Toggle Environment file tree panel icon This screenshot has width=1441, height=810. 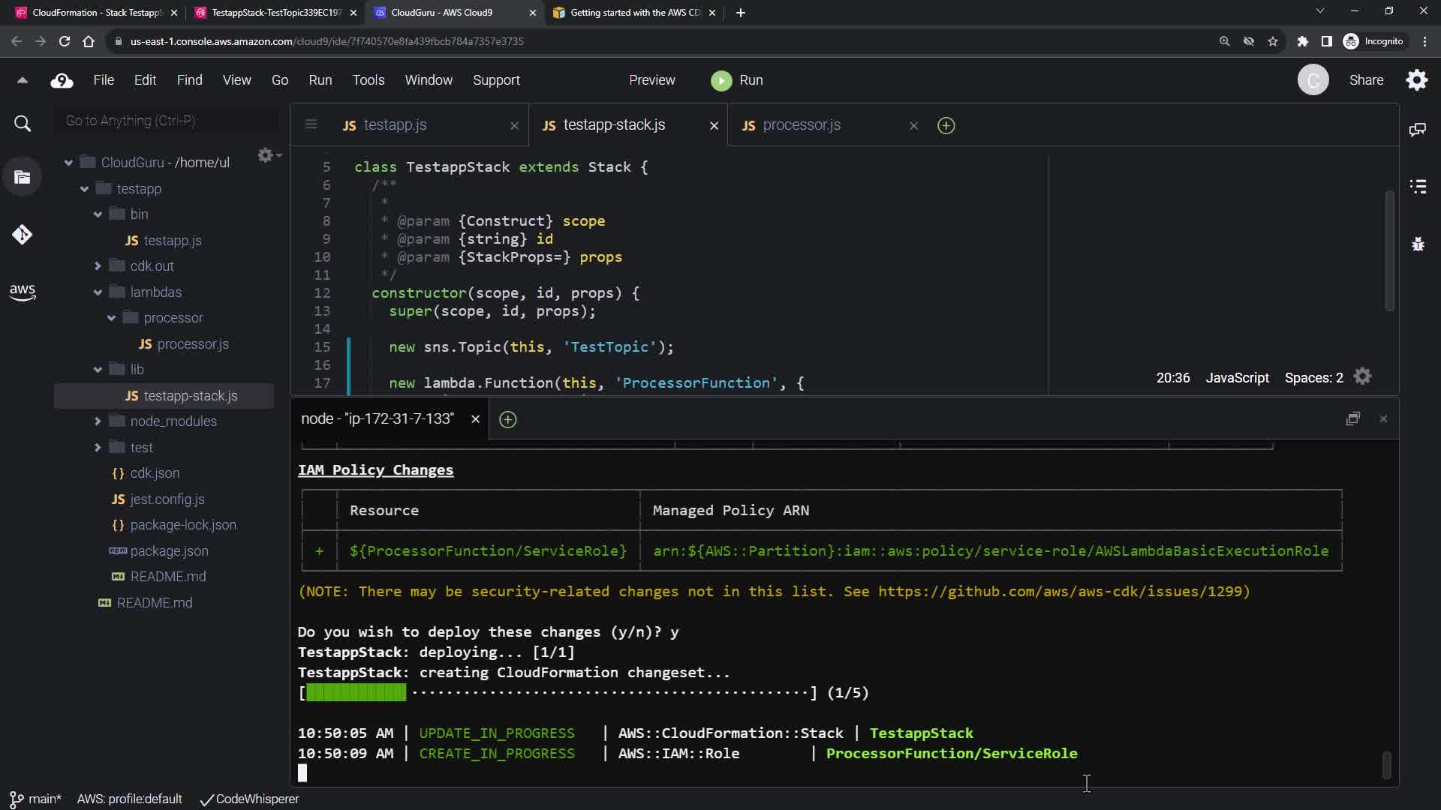[x=22, y=178]
